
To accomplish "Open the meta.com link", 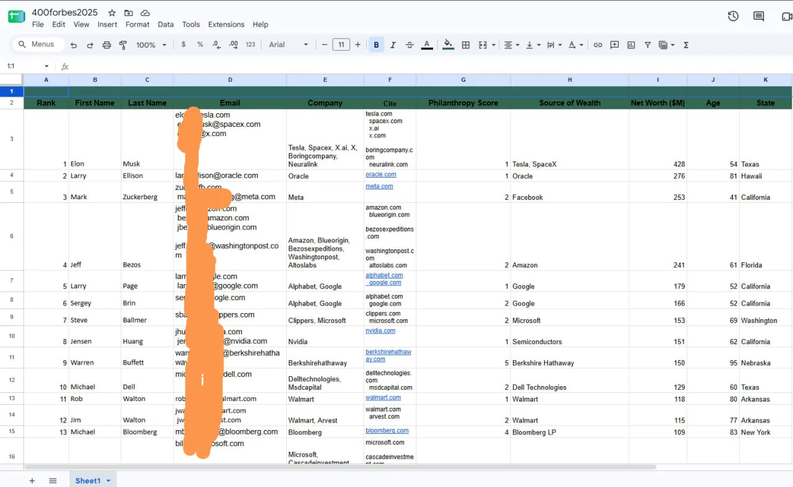I will pyautogui.click(x=379, y=186).
